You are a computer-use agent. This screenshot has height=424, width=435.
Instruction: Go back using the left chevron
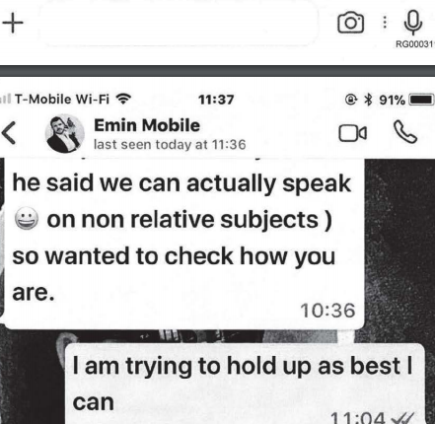9,133
